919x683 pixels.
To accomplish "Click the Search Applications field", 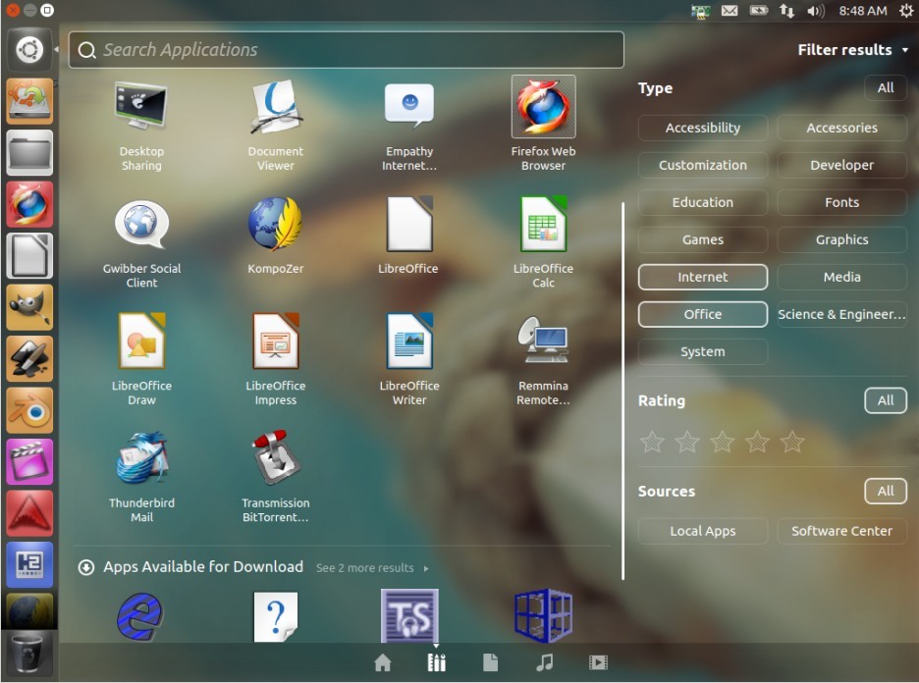I will click(x=347, y=50).
